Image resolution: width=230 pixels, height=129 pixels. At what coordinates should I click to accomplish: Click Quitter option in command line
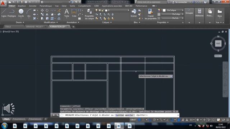120,115
